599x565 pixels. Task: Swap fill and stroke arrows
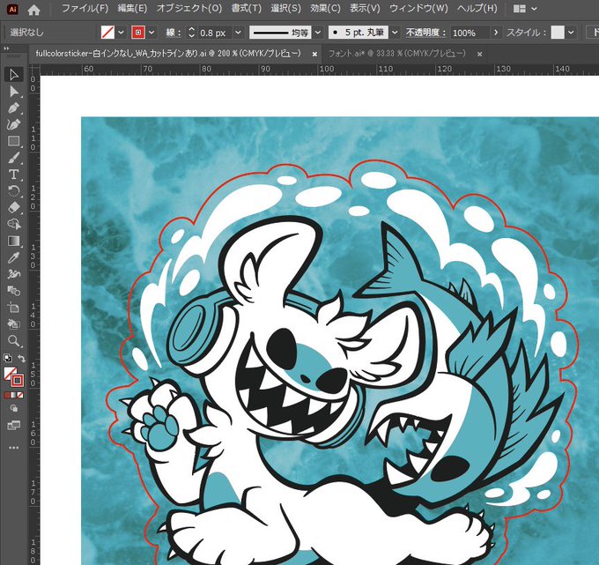click(x=21, y=358)
